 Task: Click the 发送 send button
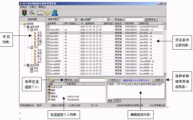(x=113, y=80)
